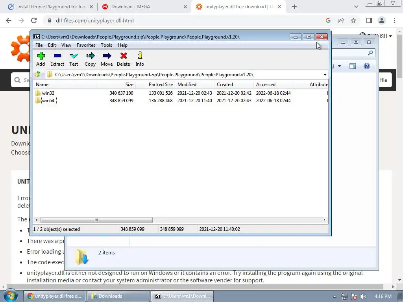Click the 7-Zip horizontal scrollbar thumb
Image resolution: width=403 pixels, height=302 pixels.
96,220
